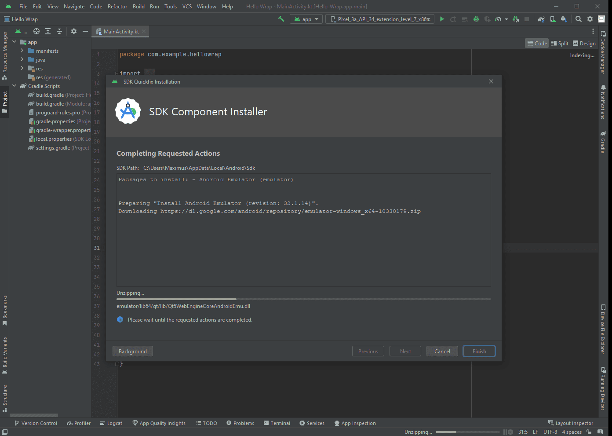Click the status bar Unzipping progress indicator
Screen dimensions: 612x436
point(468,432)
